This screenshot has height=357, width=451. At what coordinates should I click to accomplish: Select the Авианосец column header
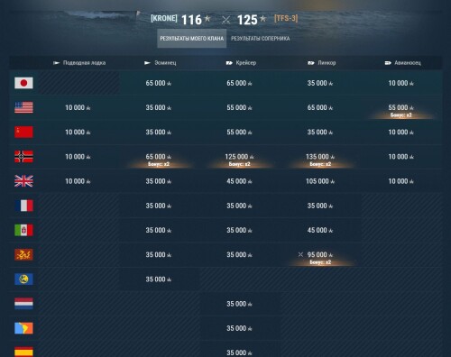click(x=402, y=63)
